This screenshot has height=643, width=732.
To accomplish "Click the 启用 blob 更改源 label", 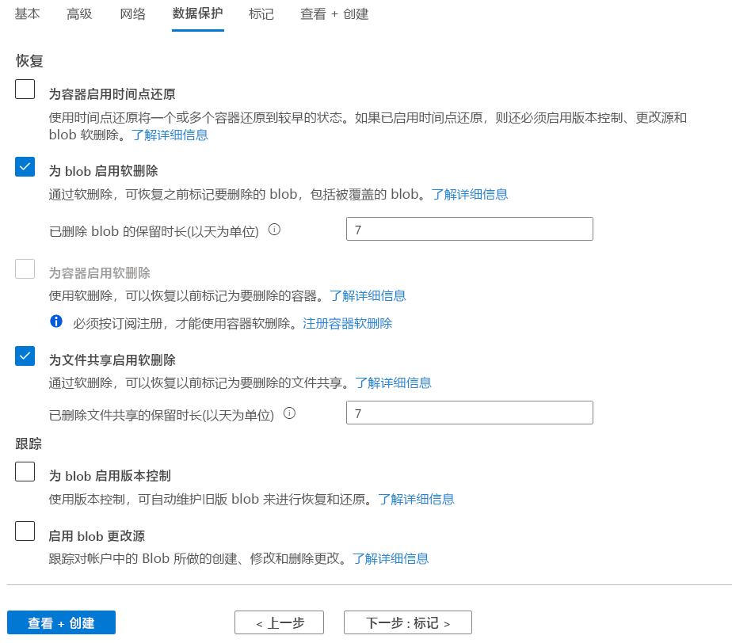I will [x=97, y=536].
